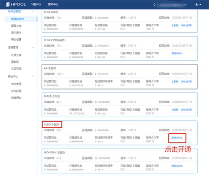Click the 120 s block time value

60,74
